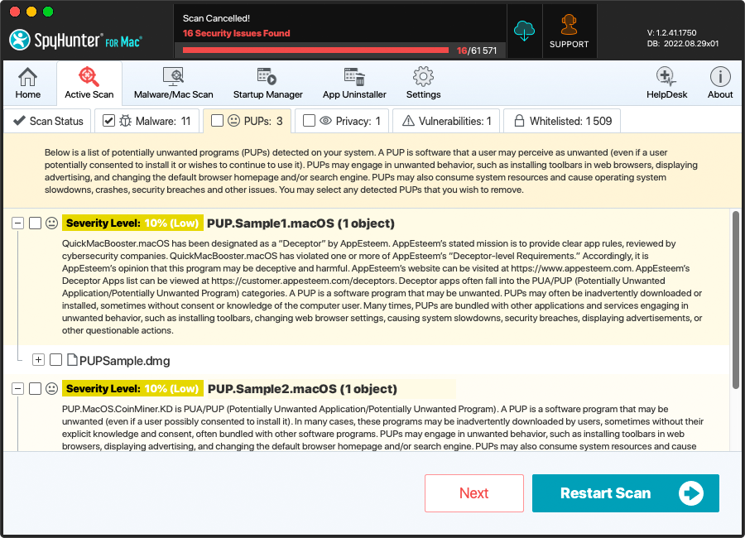Select the PUP.Sample1.macOS checkbox
Screen dimensions: 745x538
point(35,223)
